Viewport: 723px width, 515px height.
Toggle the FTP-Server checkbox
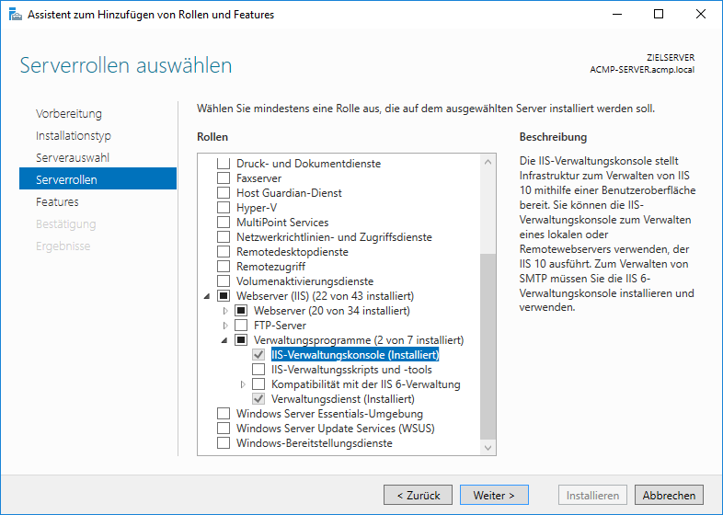(241, 326)
